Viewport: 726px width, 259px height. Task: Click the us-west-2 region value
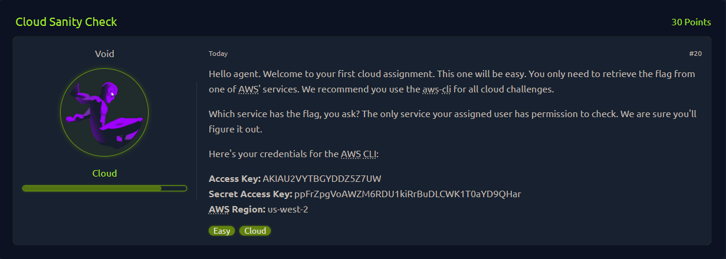click(288, 209)
